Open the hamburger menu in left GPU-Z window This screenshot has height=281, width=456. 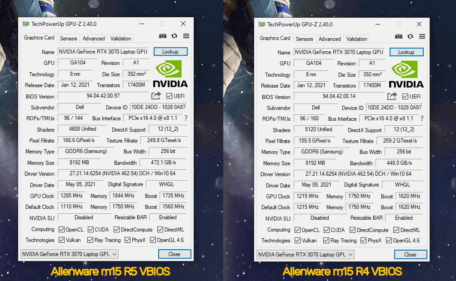click(x=186, y=36)
